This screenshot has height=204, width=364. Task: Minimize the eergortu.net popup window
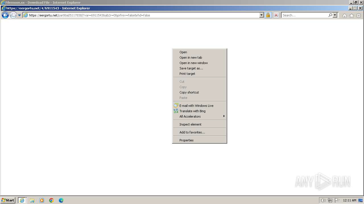tap(350, 8)
